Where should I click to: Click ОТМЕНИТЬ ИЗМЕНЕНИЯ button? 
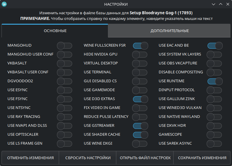30,158
